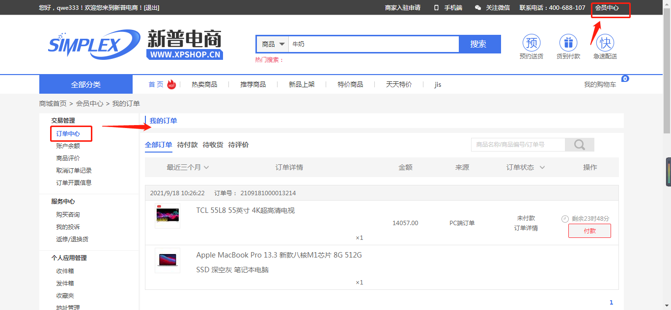Image resolution: width=671 pixels, height=310 pixels.
Task: Click the Simplex 新普电商 logo
Action: [135, 44]
